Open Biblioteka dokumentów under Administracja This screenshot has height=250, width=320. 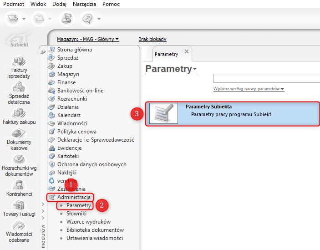pyautogui.click(x=95, y=230)
